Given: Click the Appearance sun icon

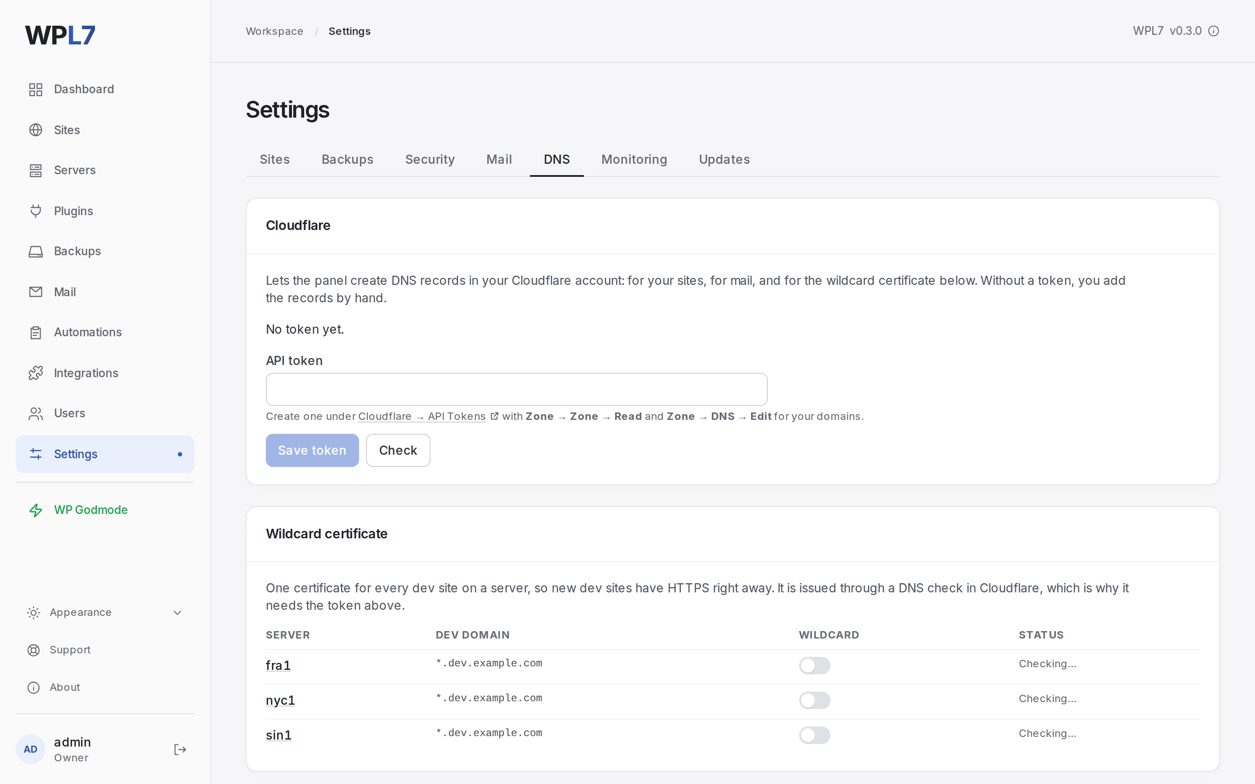Looking at the screenshot, I should (x=33, y=612).
